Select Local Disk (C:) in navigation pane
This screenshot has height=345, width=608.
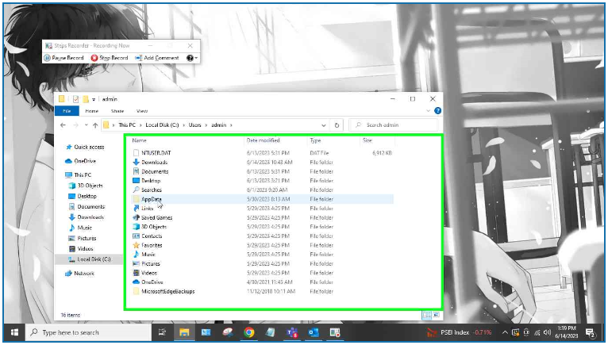pos(94,259)
